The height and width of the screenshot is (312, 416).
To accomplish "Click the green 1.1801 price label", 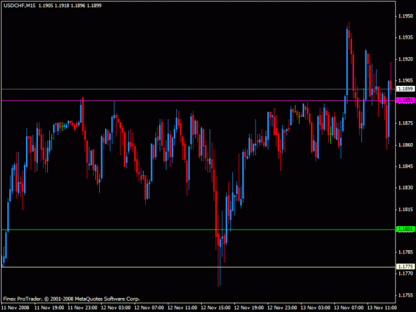I will (405, 229).
